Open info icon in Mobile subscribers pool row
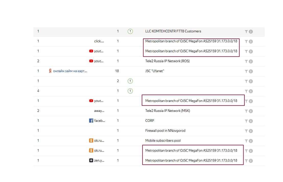This screenshot has height=182, width=283. (x=251, y=141)
